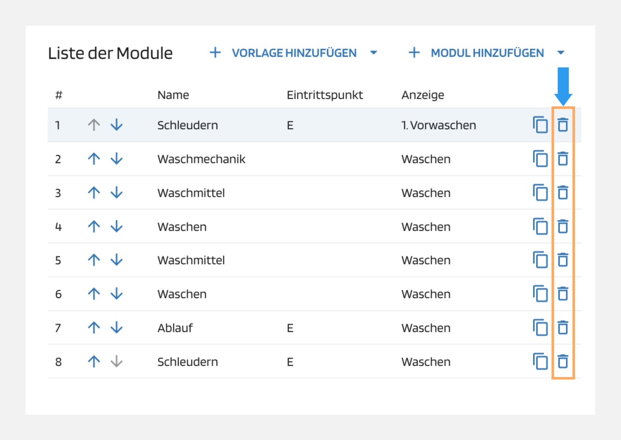Duplicate the Ablauf module in row 7
The width and height of the screenshot is (621, 440).
[x=540, y=328]
